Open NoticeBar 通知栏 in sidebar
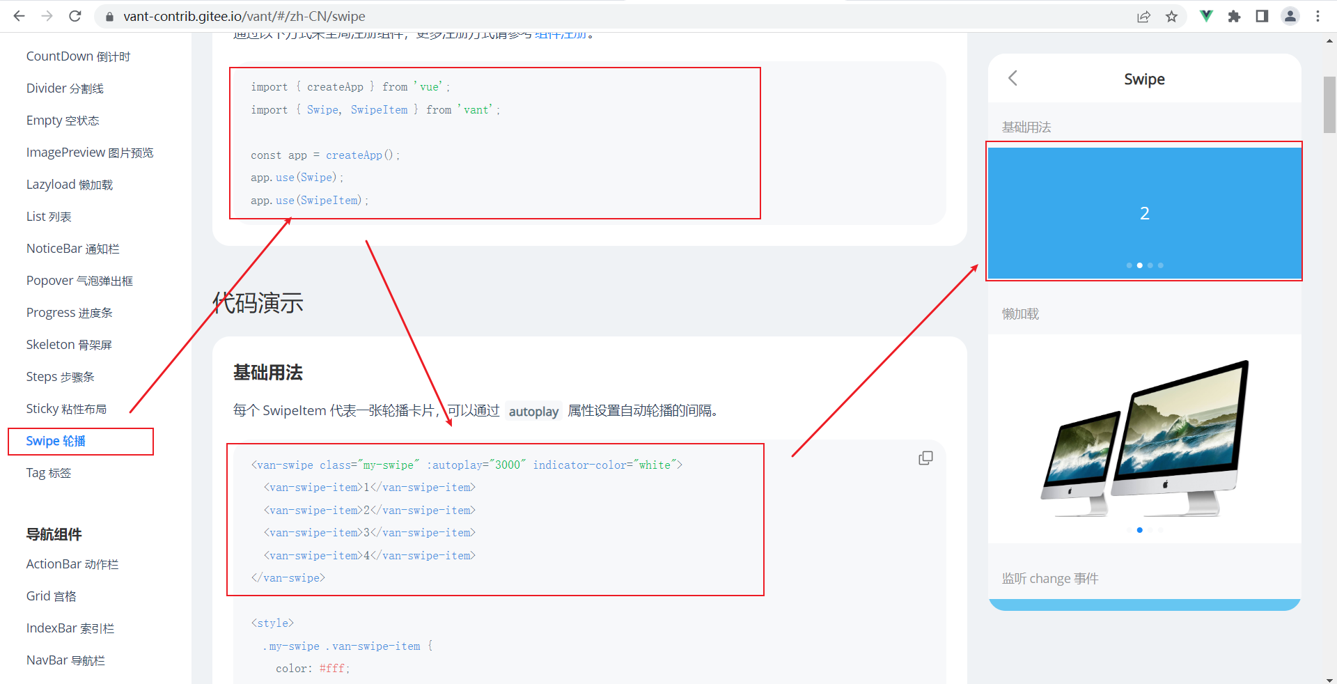 (x=73, y=249)
